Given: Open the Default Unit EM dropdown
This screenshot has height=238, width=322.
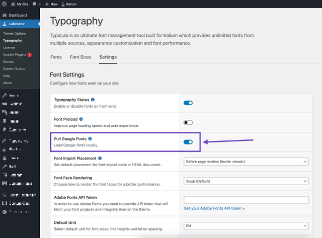Looking at the screenshot, I should point(246,225).
